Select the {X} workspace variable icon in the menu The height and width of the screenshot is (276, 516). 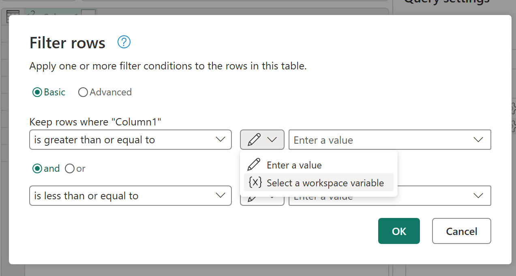[x=255, y=183]
